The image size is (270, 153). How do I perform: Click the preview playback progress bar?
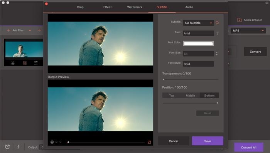tap(106, 142)
